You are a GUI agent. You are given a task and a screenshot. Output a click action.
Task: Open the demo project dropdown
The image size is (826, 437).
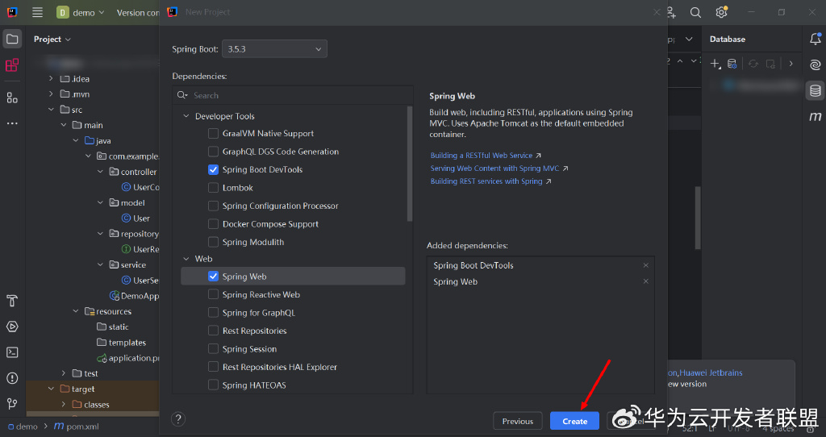81,12
